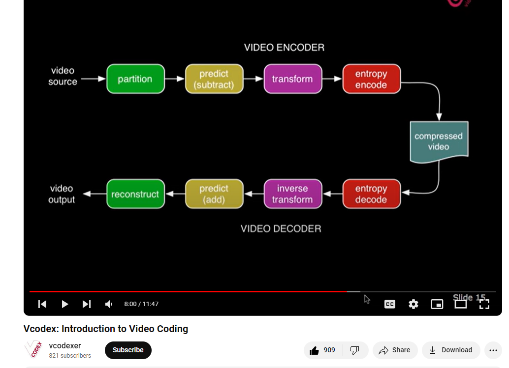509x368 pixels.
Task: Switch to theater mode
Action: coord(460,304)
